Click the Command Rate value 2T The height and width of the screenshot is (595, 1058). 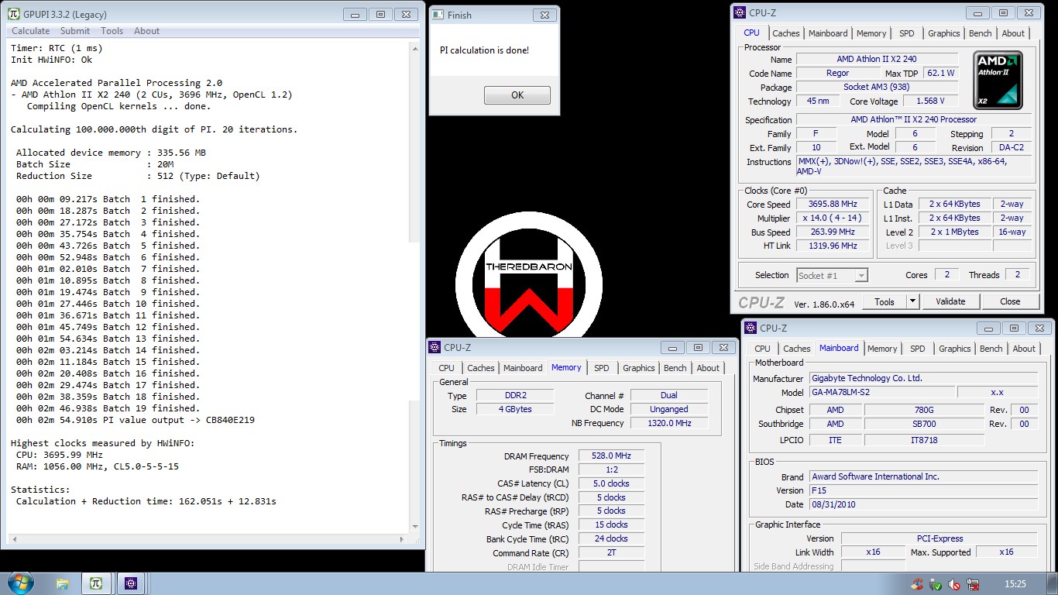(x=612, y=553)
